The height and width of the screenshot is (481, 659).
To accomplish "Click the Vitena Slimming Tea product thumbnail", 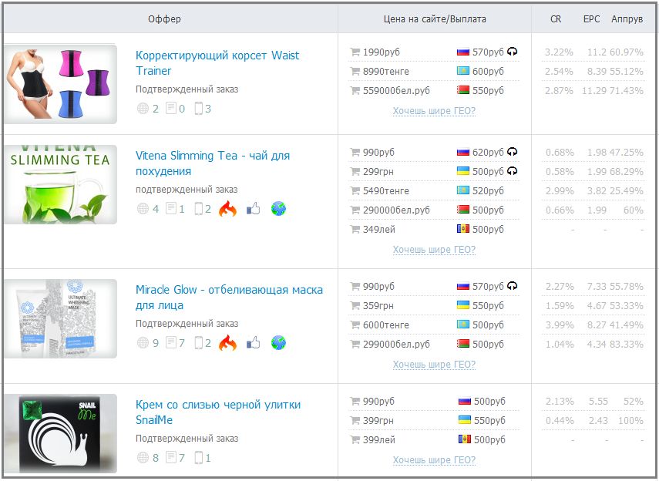I will (60, 184).
